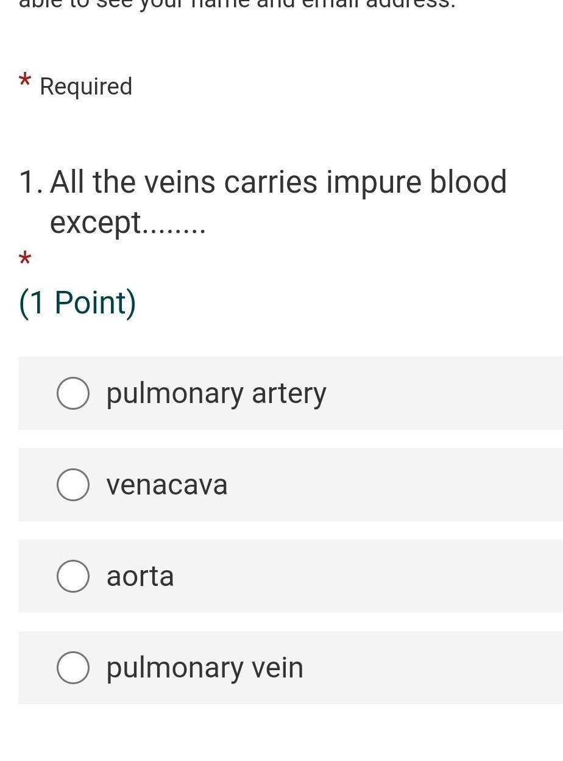
Task: Click the "All the veins carries impure blood" text
Action: (278, 182)
